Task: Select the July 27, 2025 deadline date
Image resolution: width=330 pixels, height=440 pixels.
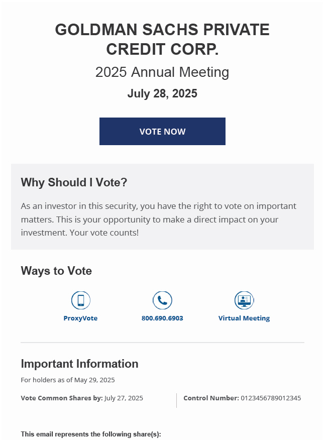Action: [124, 398]
